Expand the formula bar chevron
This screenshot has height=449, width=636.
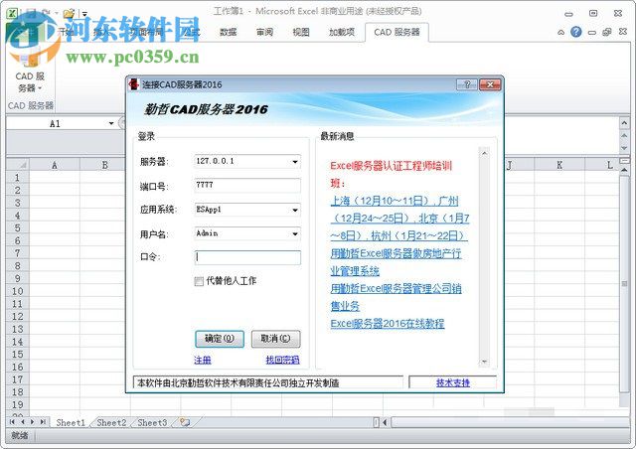pyautogui.click(x=624, y=122)
